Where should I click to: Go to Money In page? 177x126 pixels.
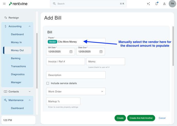(x=16, y=42)
